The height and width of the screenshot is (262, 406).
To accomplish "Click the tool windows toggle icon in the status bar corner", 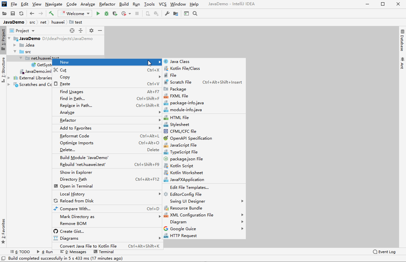I will tap(3, 258).
